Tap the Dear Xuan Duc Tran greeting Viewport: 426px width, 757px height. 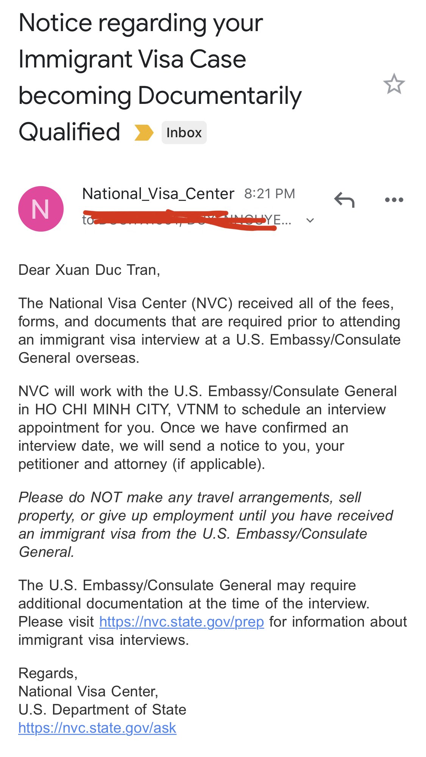coord(89,270)
